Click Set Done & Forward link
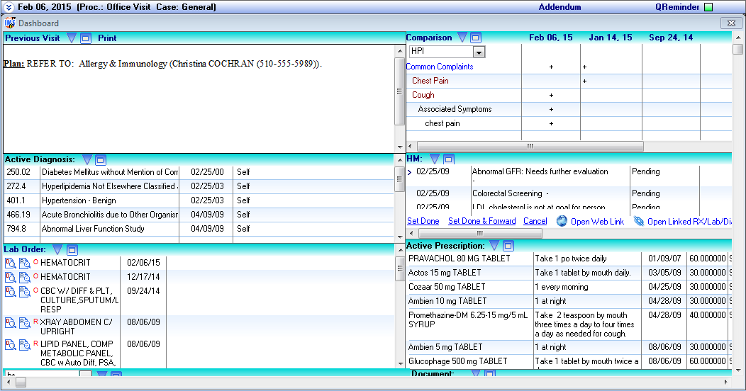The width and height of the screenshot is (746, 391). tap(482, 222)
